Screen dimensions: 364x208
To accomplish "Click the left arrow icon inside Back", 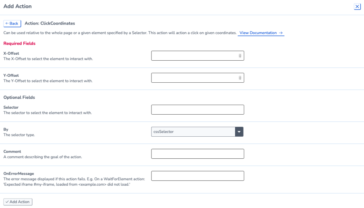I will click(x=7, y=23).
